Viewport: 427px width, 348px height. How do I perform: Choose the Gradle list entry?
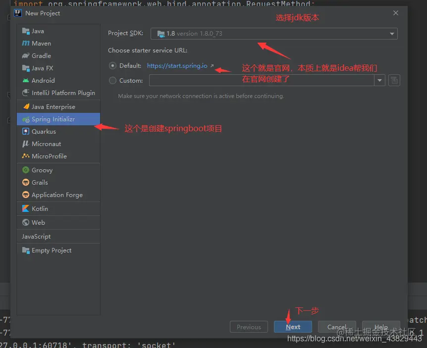58,55
